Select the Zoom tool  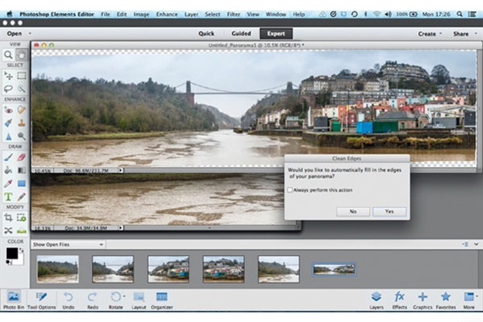pos(8,54)
